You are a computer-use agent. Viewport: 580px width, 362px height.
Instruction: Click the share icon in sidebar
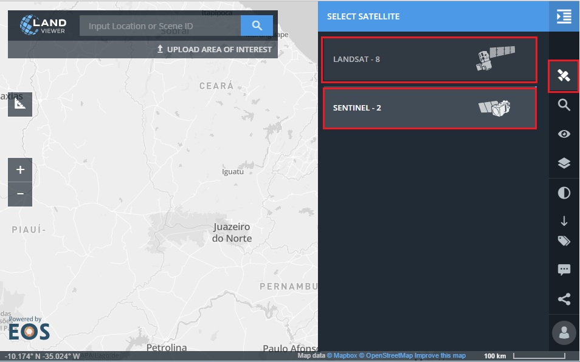(x=564, y=299)
